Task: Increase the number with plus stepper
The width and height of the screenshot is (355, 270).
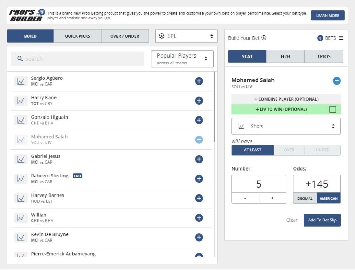Action: click(x=272, y=198)
